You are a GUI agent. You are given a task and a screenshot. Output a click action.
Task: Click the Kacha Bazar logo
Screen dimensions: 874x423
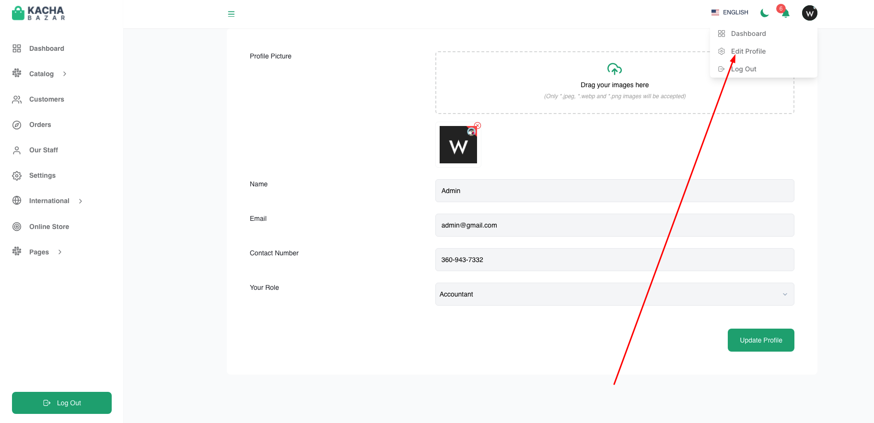[x=38, y=13]
